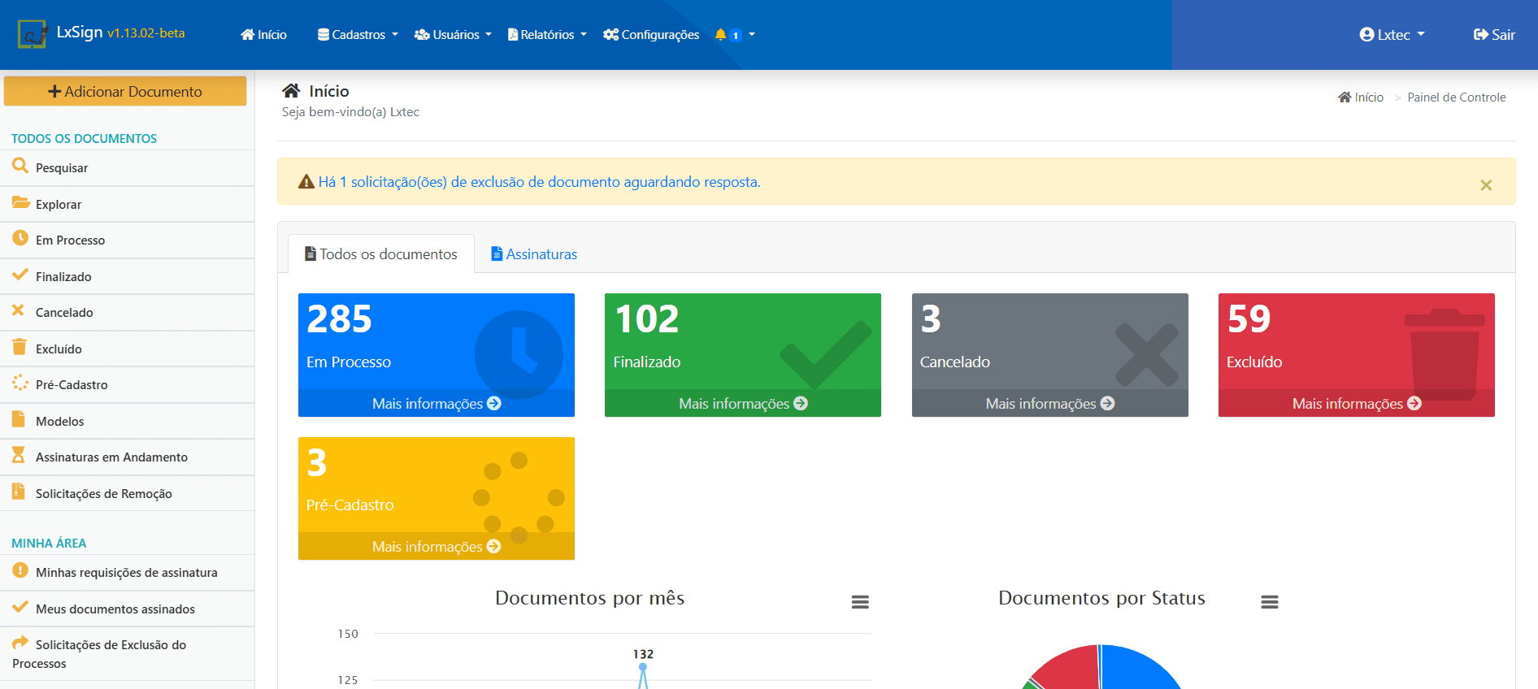Click the LxSign logo icon
The height and width of the screenshot is (689, 1538).
point(33,34)
